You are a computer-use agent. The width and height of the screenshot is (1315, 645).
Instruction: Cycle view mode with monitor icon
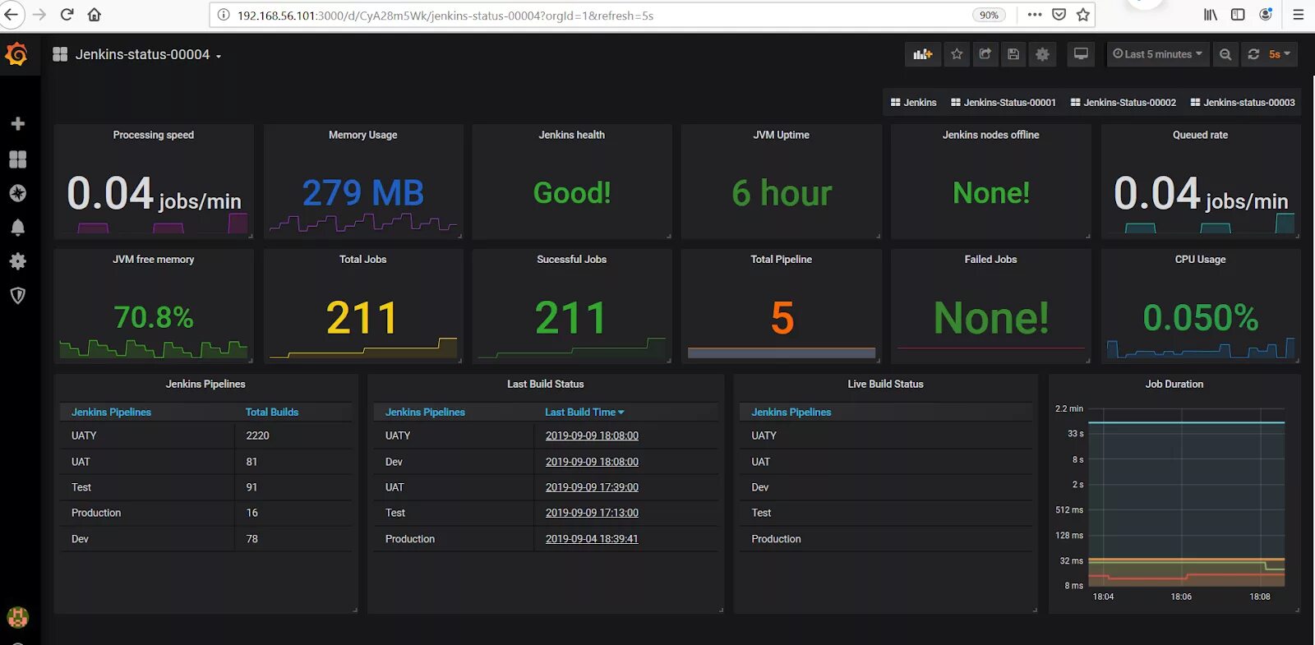(x=1081, y=54)
